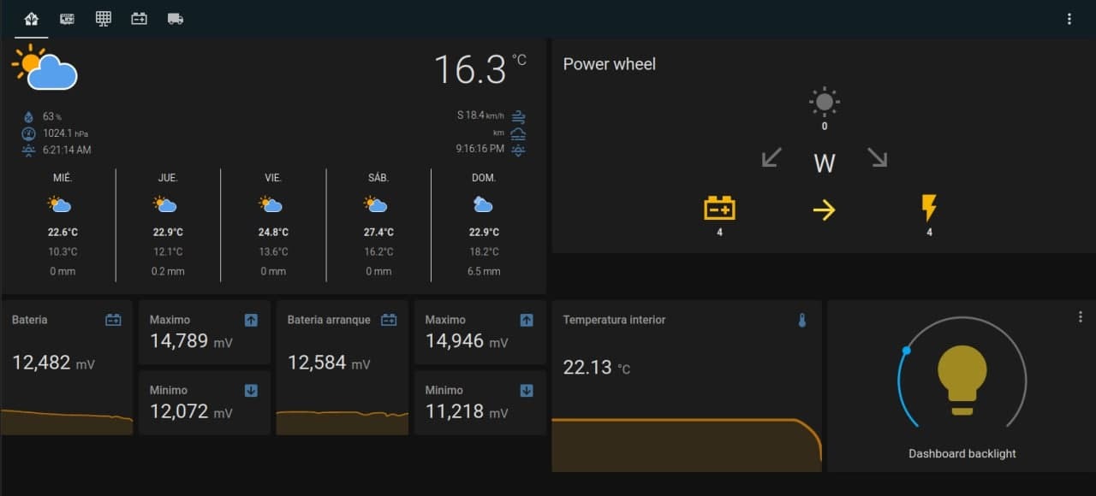Select the SÁB. forecast column
The image size is (1096, 496).
(x=378, y=226)
